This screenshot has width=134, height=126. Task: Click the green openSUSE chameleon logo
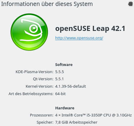pyautogui.click(x=29, y=32)
